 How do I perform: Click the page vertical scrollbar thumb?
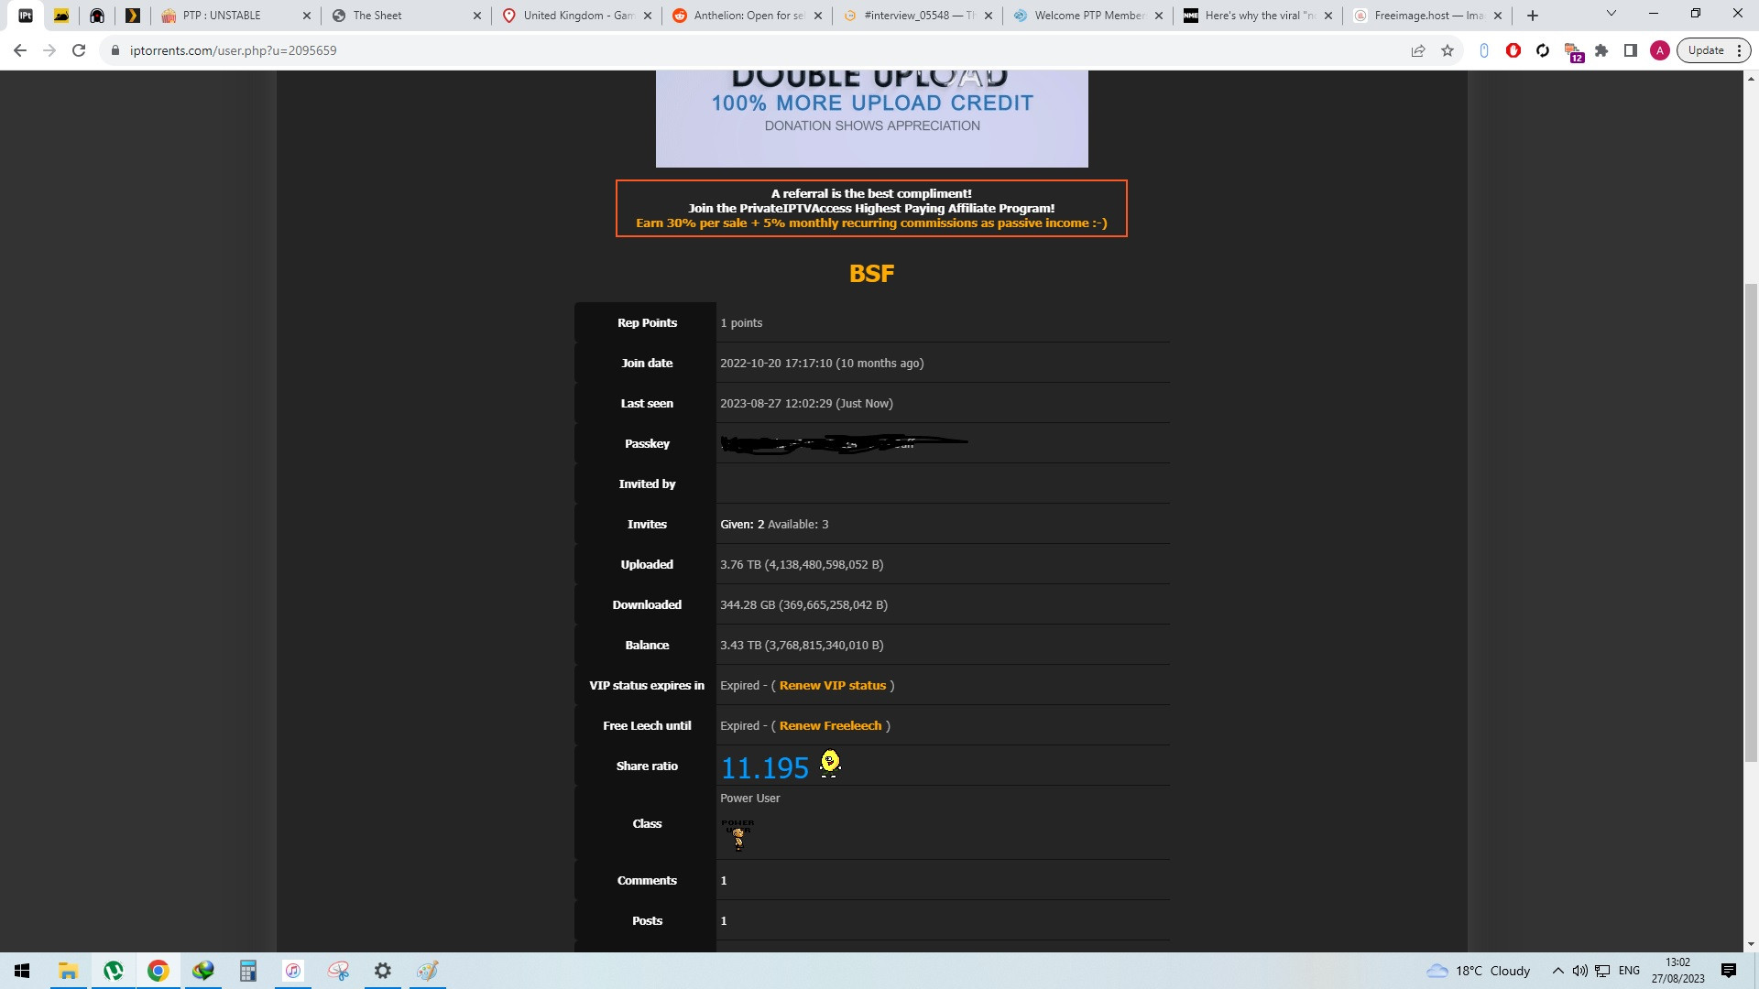[1751, 522]
